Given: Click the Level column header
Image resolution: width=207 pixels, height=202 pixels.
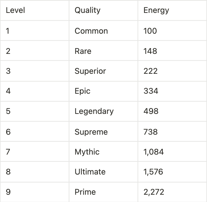Looking at the screenshot, I should click(15, 10).
